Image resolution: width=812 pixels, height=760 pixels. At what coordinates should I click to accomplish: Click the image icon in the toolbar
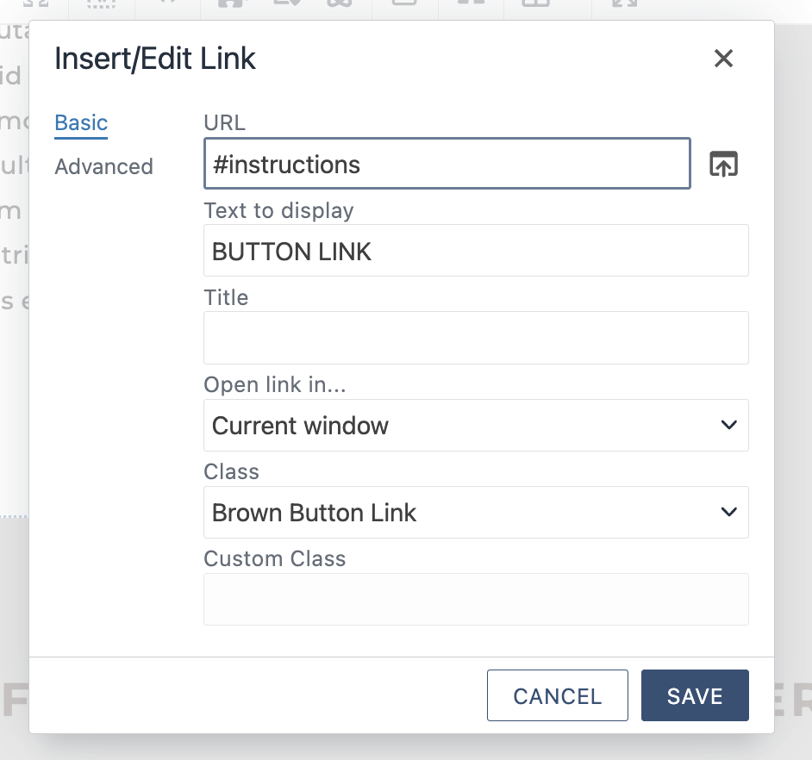click(231, 4)
